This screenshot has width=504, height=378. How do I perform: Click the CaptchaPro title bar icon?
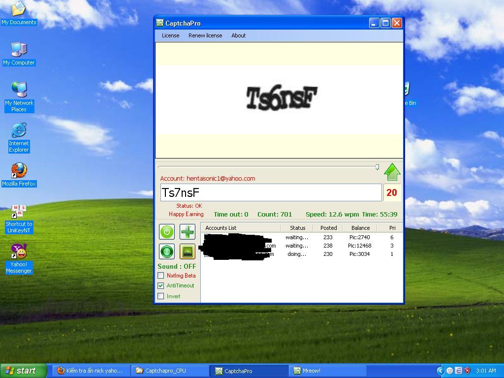pyautogui.click(x=160, y=23)
